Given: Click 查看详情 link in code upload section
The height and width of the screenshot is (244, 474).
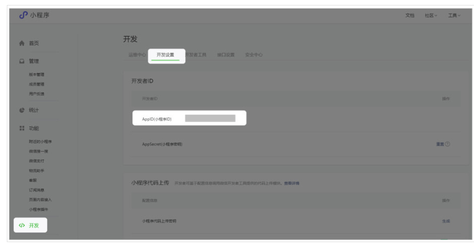Looking at the screenshot, I should (x=292, y=183).
